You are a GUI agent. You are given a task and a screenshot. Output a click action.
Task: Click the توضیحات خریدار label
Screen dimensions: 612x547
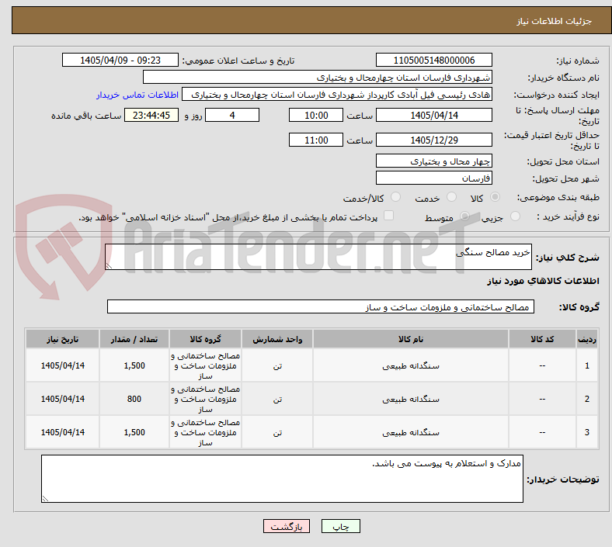[563, 479]
